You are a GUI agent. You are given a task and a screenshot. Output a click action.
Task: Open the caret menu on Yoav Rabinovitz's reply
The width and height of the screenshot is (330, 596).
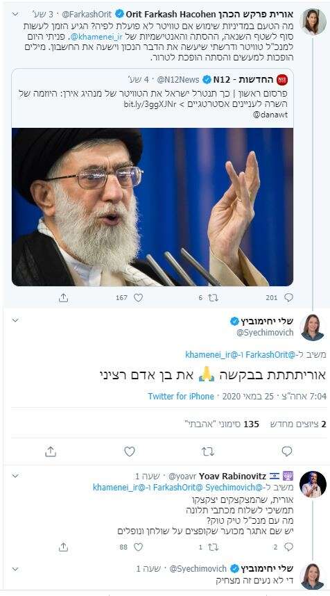pyautogui.click(x=15, y=476)
